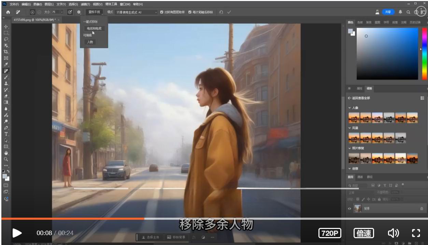
Task: Open the 窗口(W) menu
Action: 125,4
